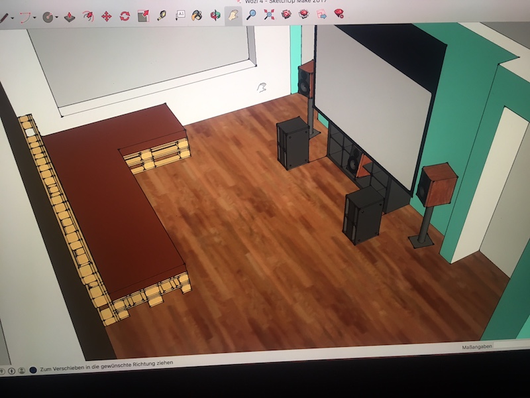Screen dimensions: 530x398
Task: Open the 3D Warehouse
Action: coord(287,14)
